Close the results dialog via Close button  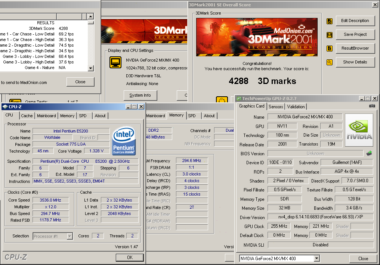[x=80, y=82]
